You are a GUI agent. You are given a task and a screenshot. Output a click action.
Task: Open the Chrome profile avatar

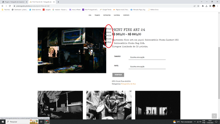[x=214, y=6]
